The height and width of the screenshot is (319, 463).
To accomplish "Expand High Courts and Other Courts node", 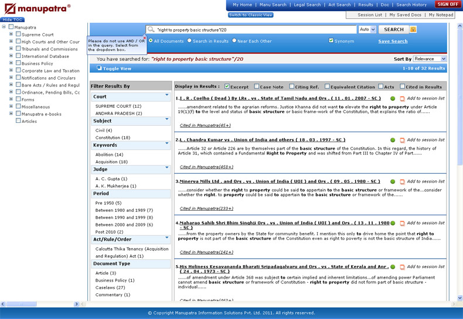I will click(x=11, y=41).
